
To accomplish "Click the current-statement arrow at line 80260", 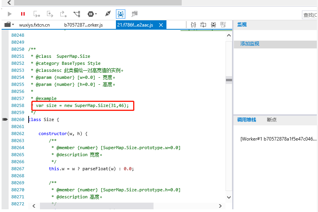I will pyautogui.click(x=5, y=119).
